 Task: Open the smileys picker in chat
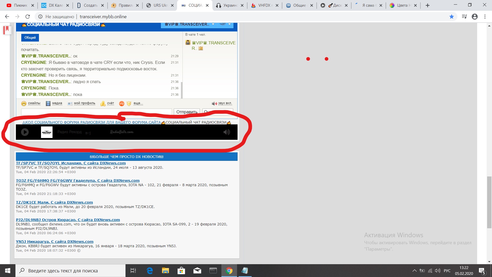point(31,103)
